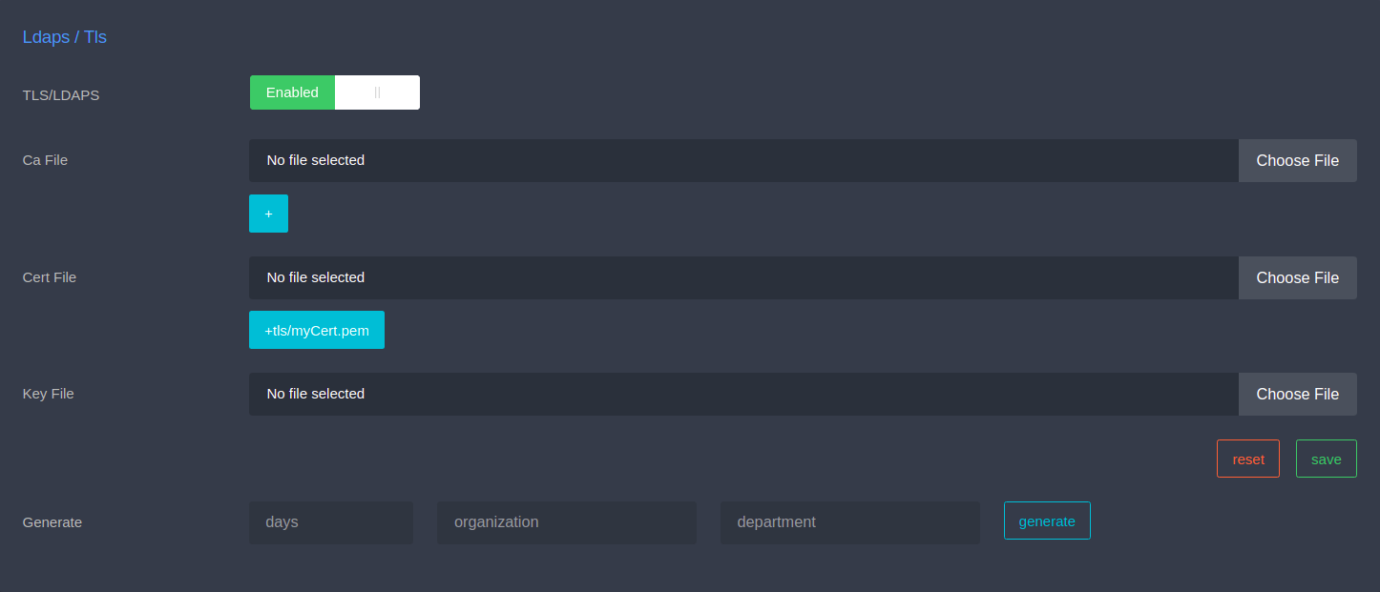Choose a file for Key File
The width and height of the screenshot is (1380, 592).
click(1297, 394)
